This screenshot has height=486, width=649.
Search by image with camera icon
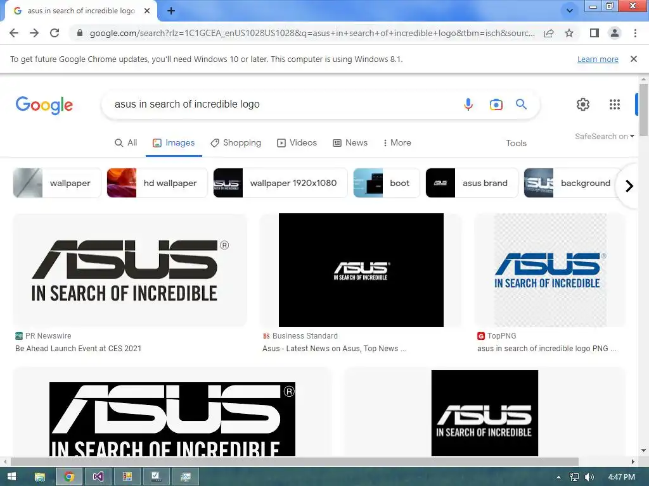[x=496, y=104]
